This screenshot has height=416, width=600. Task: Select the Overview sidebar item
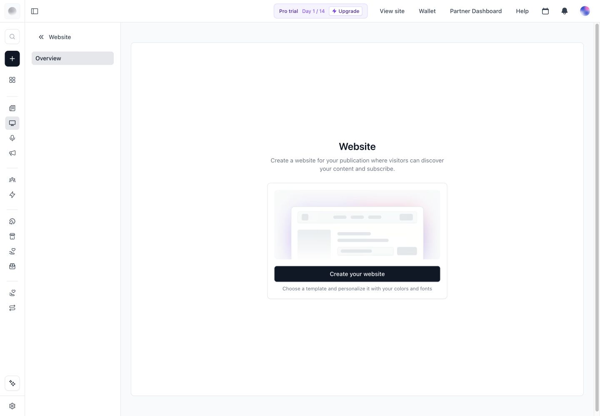coord(72,58)
